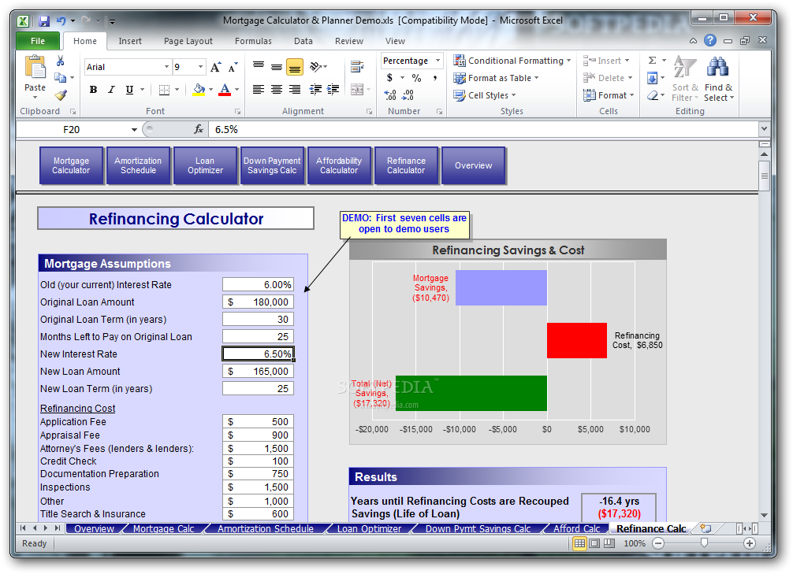The height and width of the screenshot is (574, 793).
Task: Open the Format cells dropdown
Action: pyautogui.click(x=609, y=95)
